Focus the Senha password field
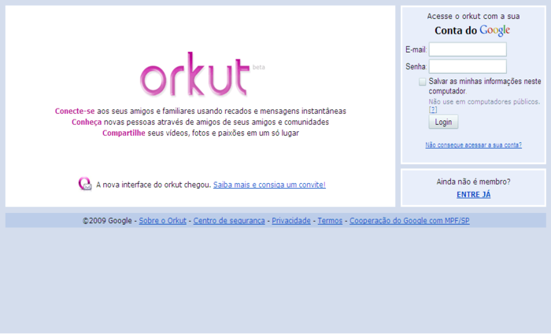The height and width of the screenshot is (334, 551). coord(468,66)
